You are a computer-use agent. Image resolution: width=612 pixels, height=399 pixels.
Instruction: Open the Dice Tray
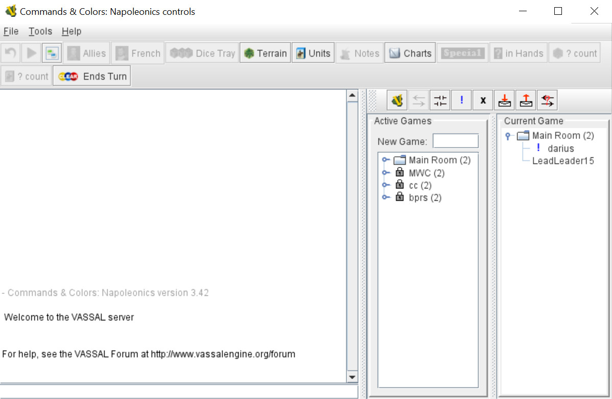(x=202, y=53)
